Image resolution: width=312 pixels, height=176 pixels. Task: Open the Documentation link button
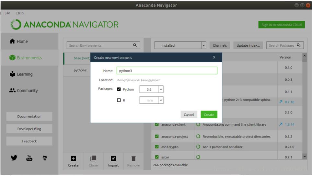click(x=29, y=116)
